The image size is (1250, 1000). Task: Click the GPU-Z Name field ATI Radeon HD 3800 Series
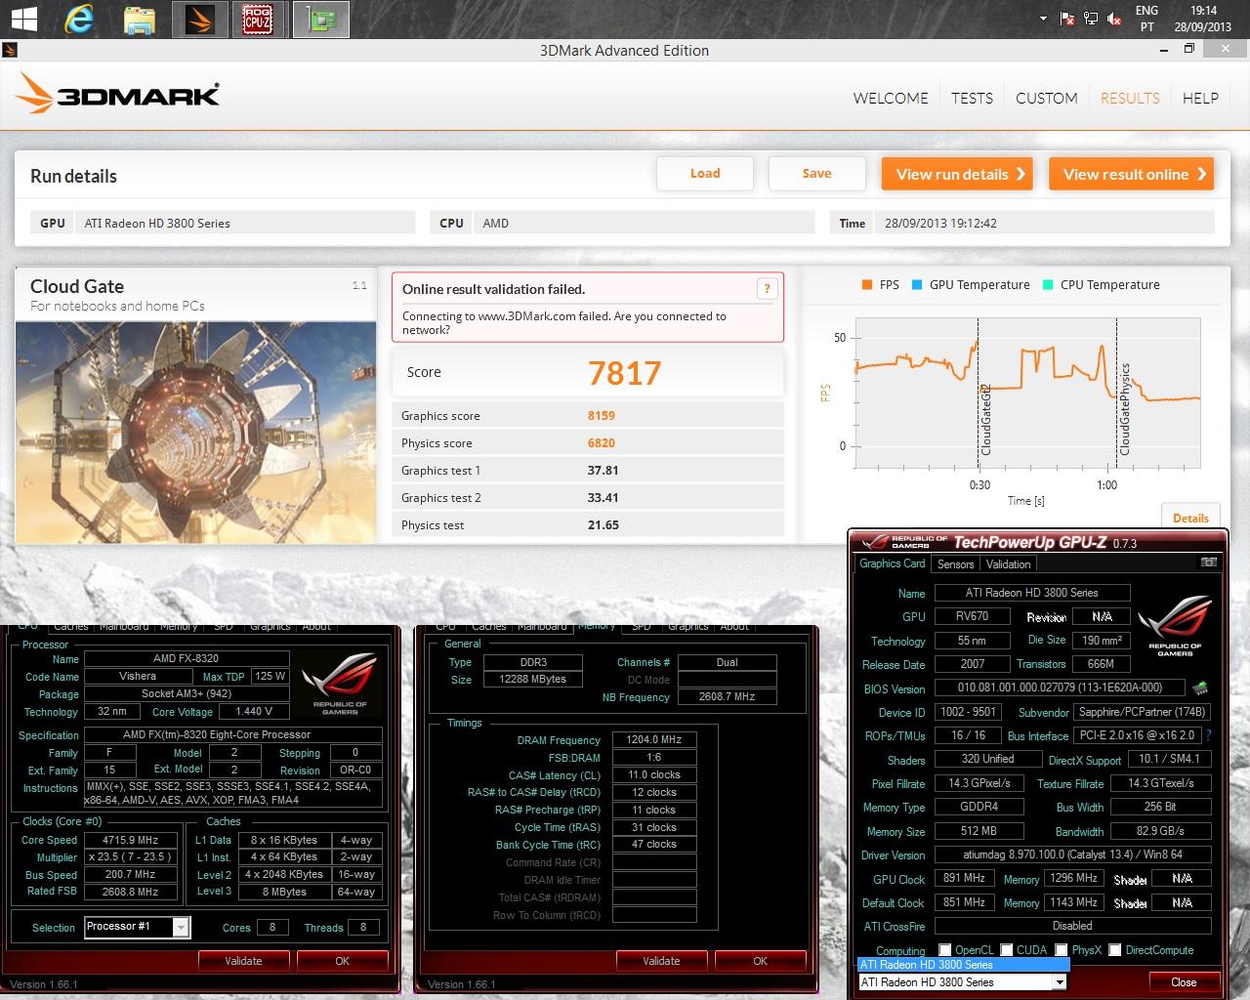point(1032,593)
